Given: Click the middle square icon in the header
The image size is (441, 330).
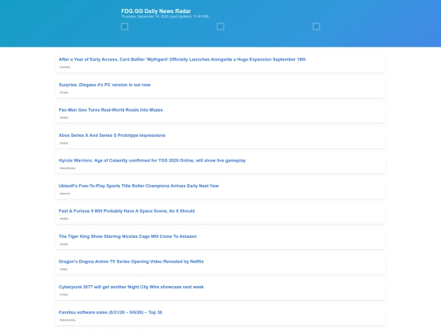Looking at the screenshot, I should click(220, 26).
